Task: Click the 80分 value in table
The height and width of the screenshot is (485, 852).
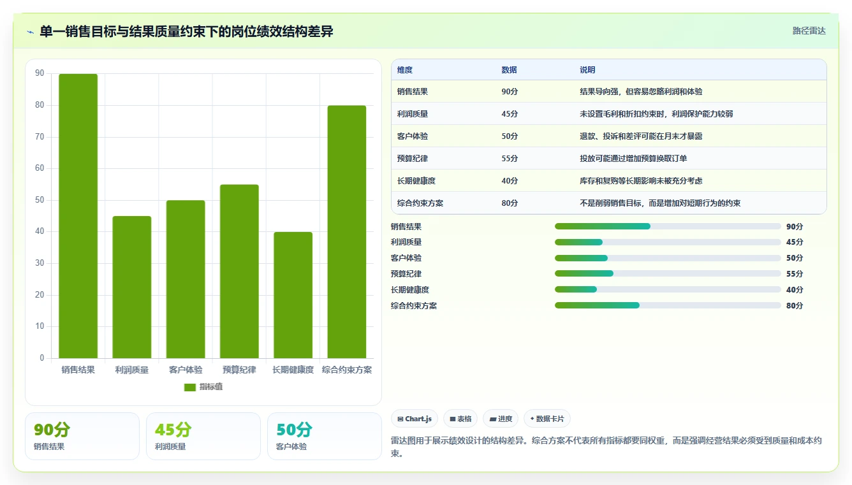Action: point(510,203)
